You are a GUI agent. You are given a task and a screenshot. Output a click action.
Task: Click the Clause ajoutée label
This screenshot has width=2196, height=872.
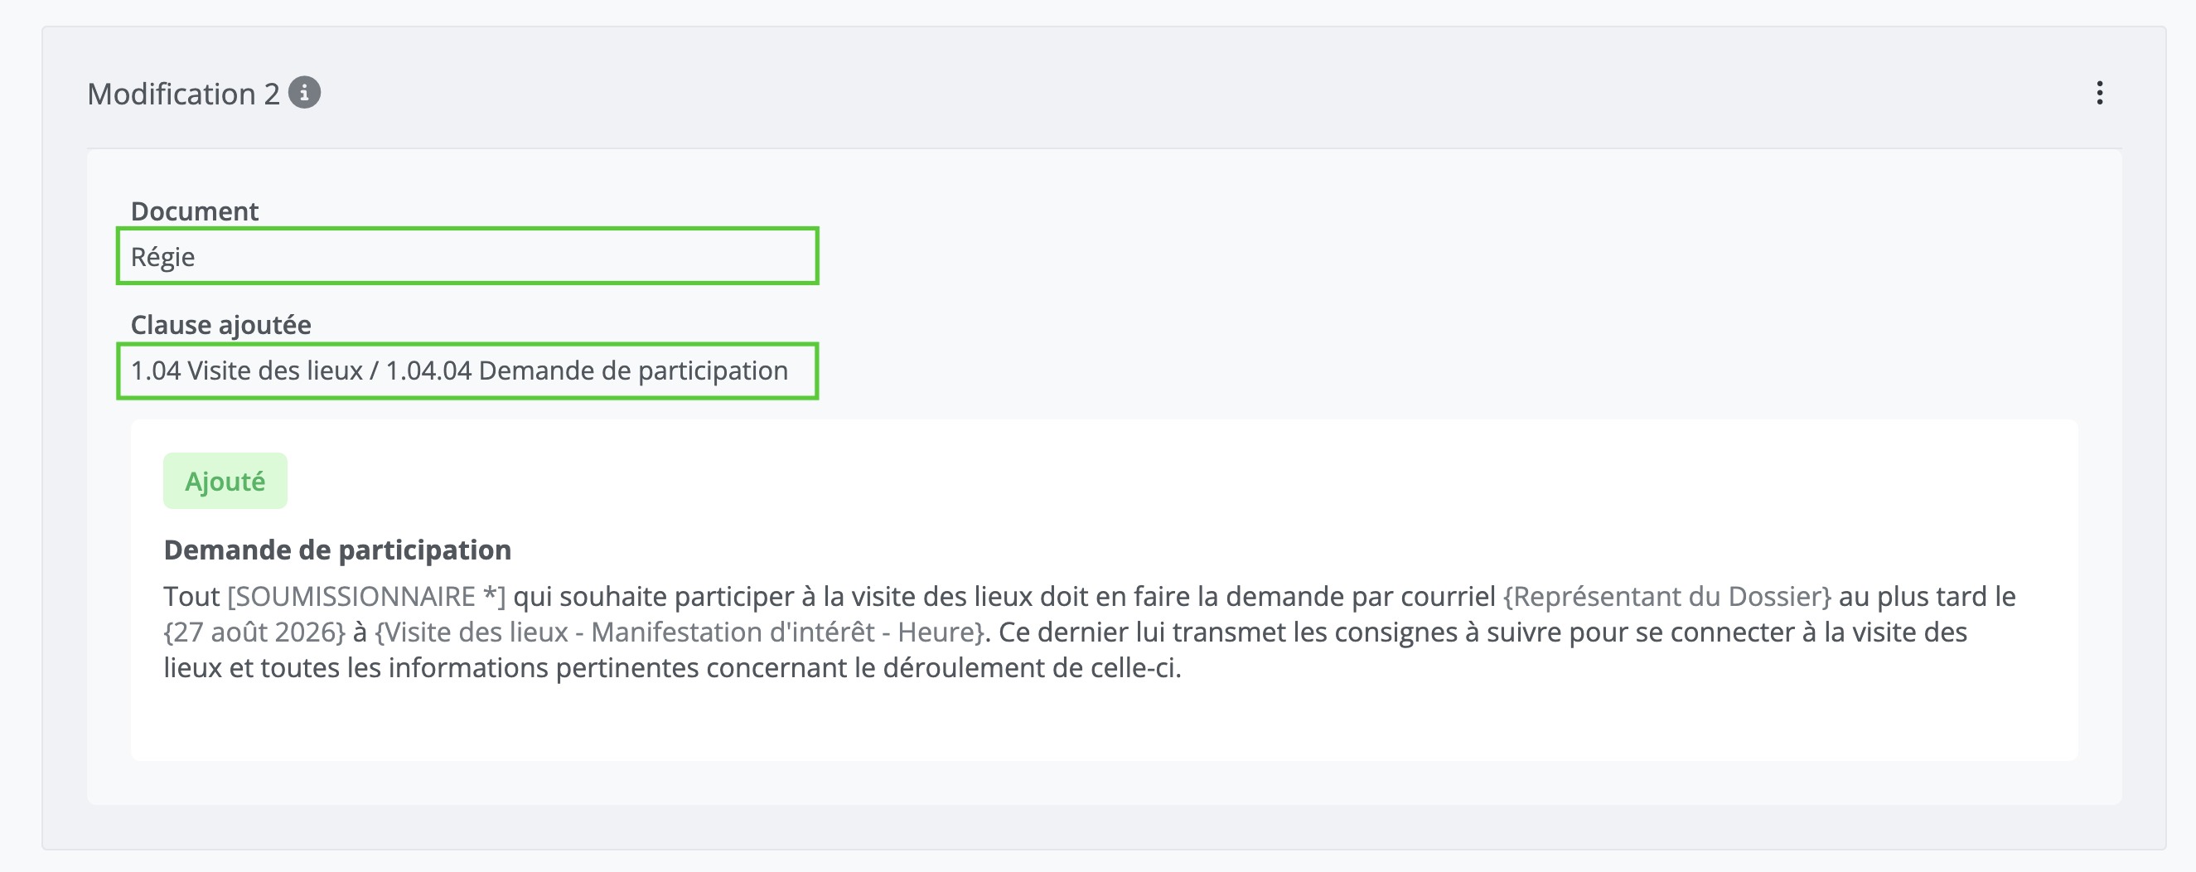click(220, 325)
